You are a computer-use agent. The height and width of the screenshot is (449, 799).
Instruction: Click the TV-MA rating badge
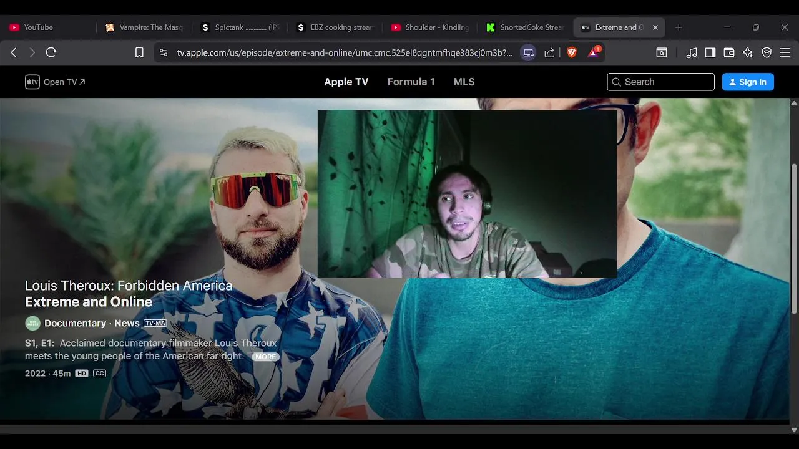(x=155, y=323)
